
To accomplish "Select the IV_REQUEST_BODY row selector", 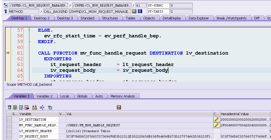I will coord(9,136).
